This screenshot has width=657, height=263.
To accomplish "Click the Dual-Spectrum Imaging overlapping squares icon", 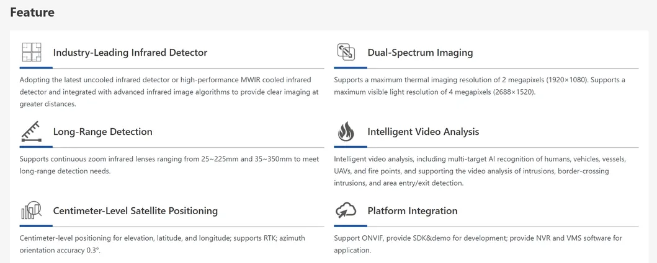I will [x=346, y=53].
